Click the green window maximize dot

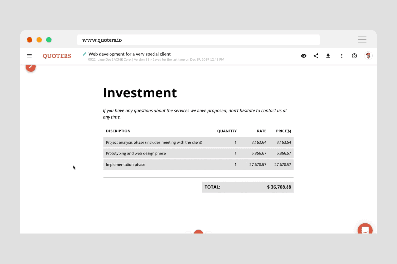pyautogui.click(x=49, y=40)
